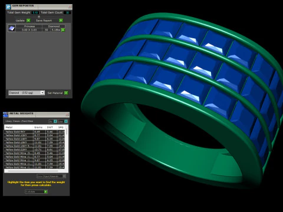Click the Grams column header

[x=40, y=127]
